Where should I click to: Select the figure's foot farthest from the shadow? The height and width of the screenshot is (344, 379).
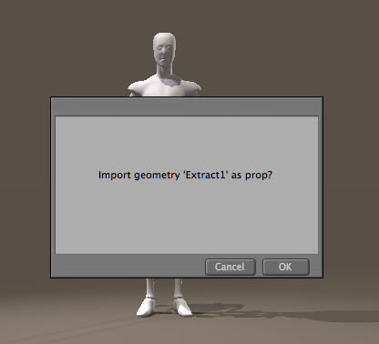pos(145,307)
